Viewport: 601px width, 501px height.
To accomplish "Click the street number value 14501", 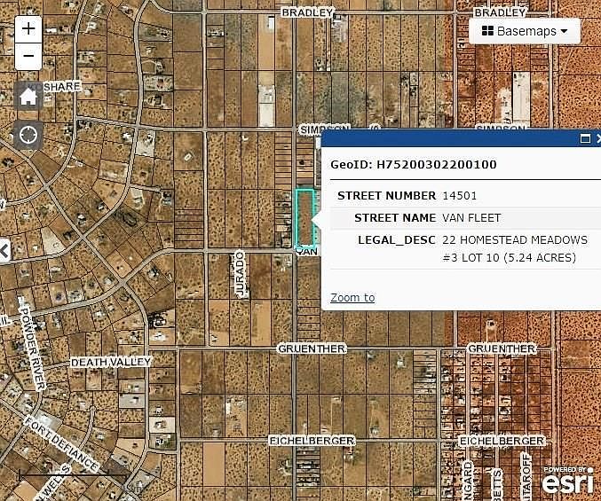I will click(460, 196).
